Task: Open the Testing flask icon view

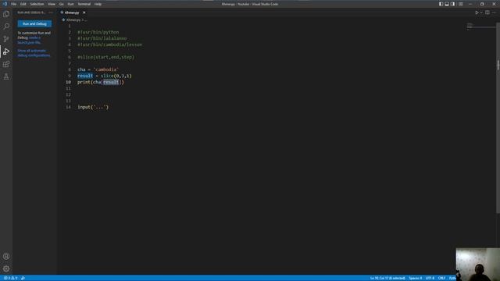Action: point(6,76)
